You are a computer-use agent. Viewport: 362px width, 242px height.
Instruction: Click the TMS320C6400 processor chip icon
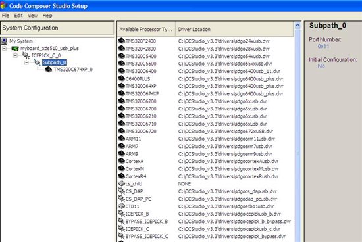pos(122,71)
